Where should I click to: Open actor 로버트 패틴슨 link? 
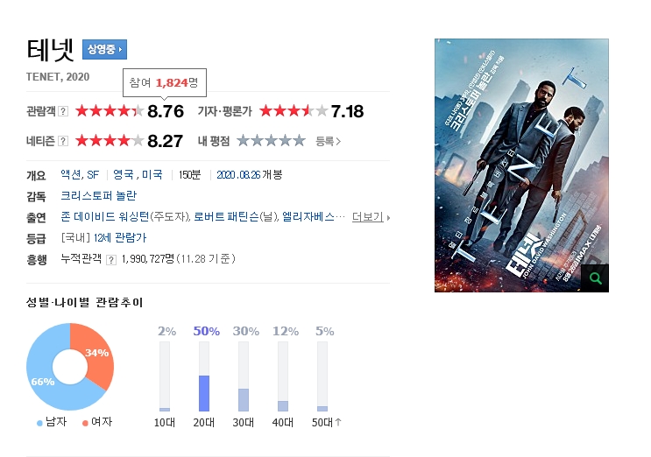(226, 217)
